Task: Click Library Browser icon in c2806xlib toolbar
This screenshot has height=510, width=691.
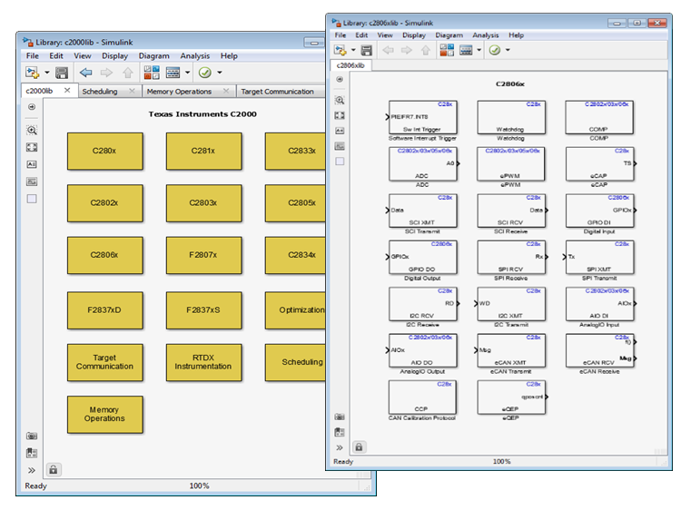Action: 447,50
